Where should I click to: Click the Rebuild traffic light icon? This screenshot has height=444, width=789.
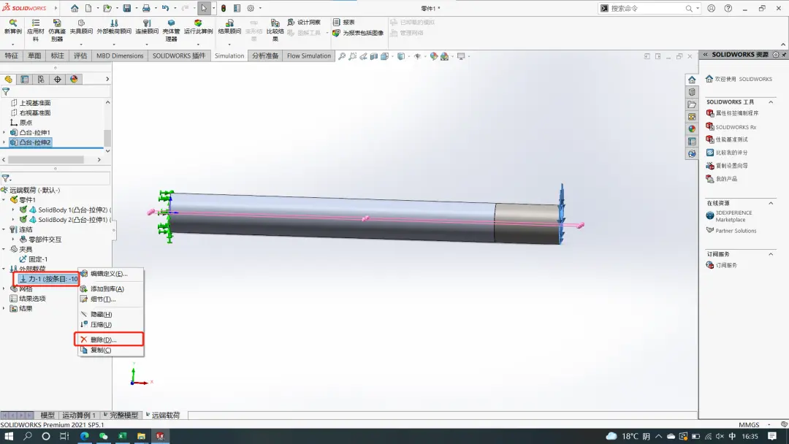click(x=224, y=8)
